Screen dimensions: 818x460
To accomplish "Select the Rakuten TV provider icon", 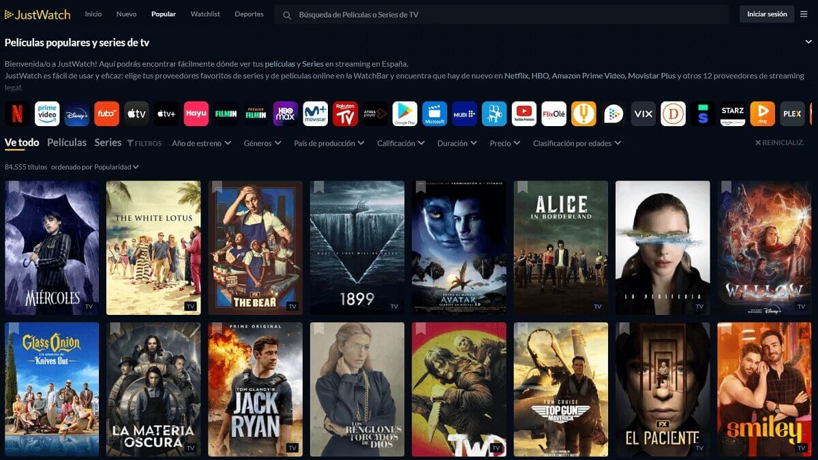I will coord(346,114).
